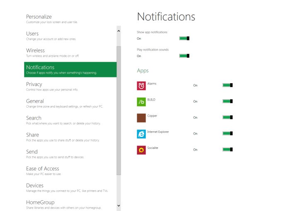Click the Internet Explorer name label
The image size is (282, 211).
click(158, 132)
